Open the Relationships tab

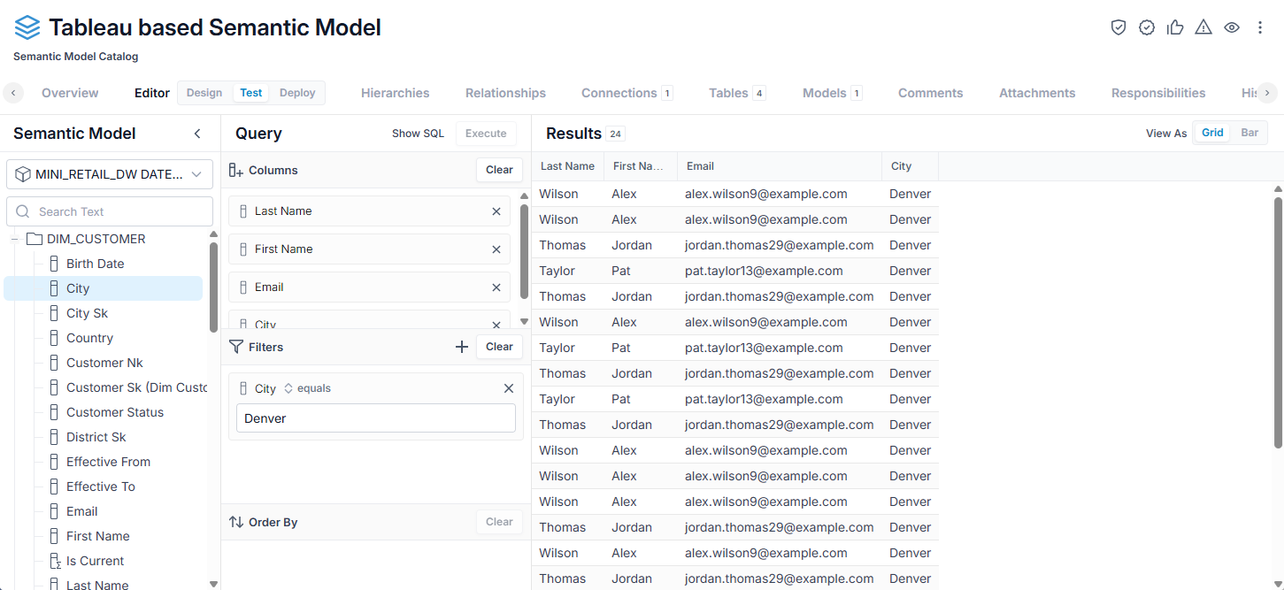coord(505,93)
